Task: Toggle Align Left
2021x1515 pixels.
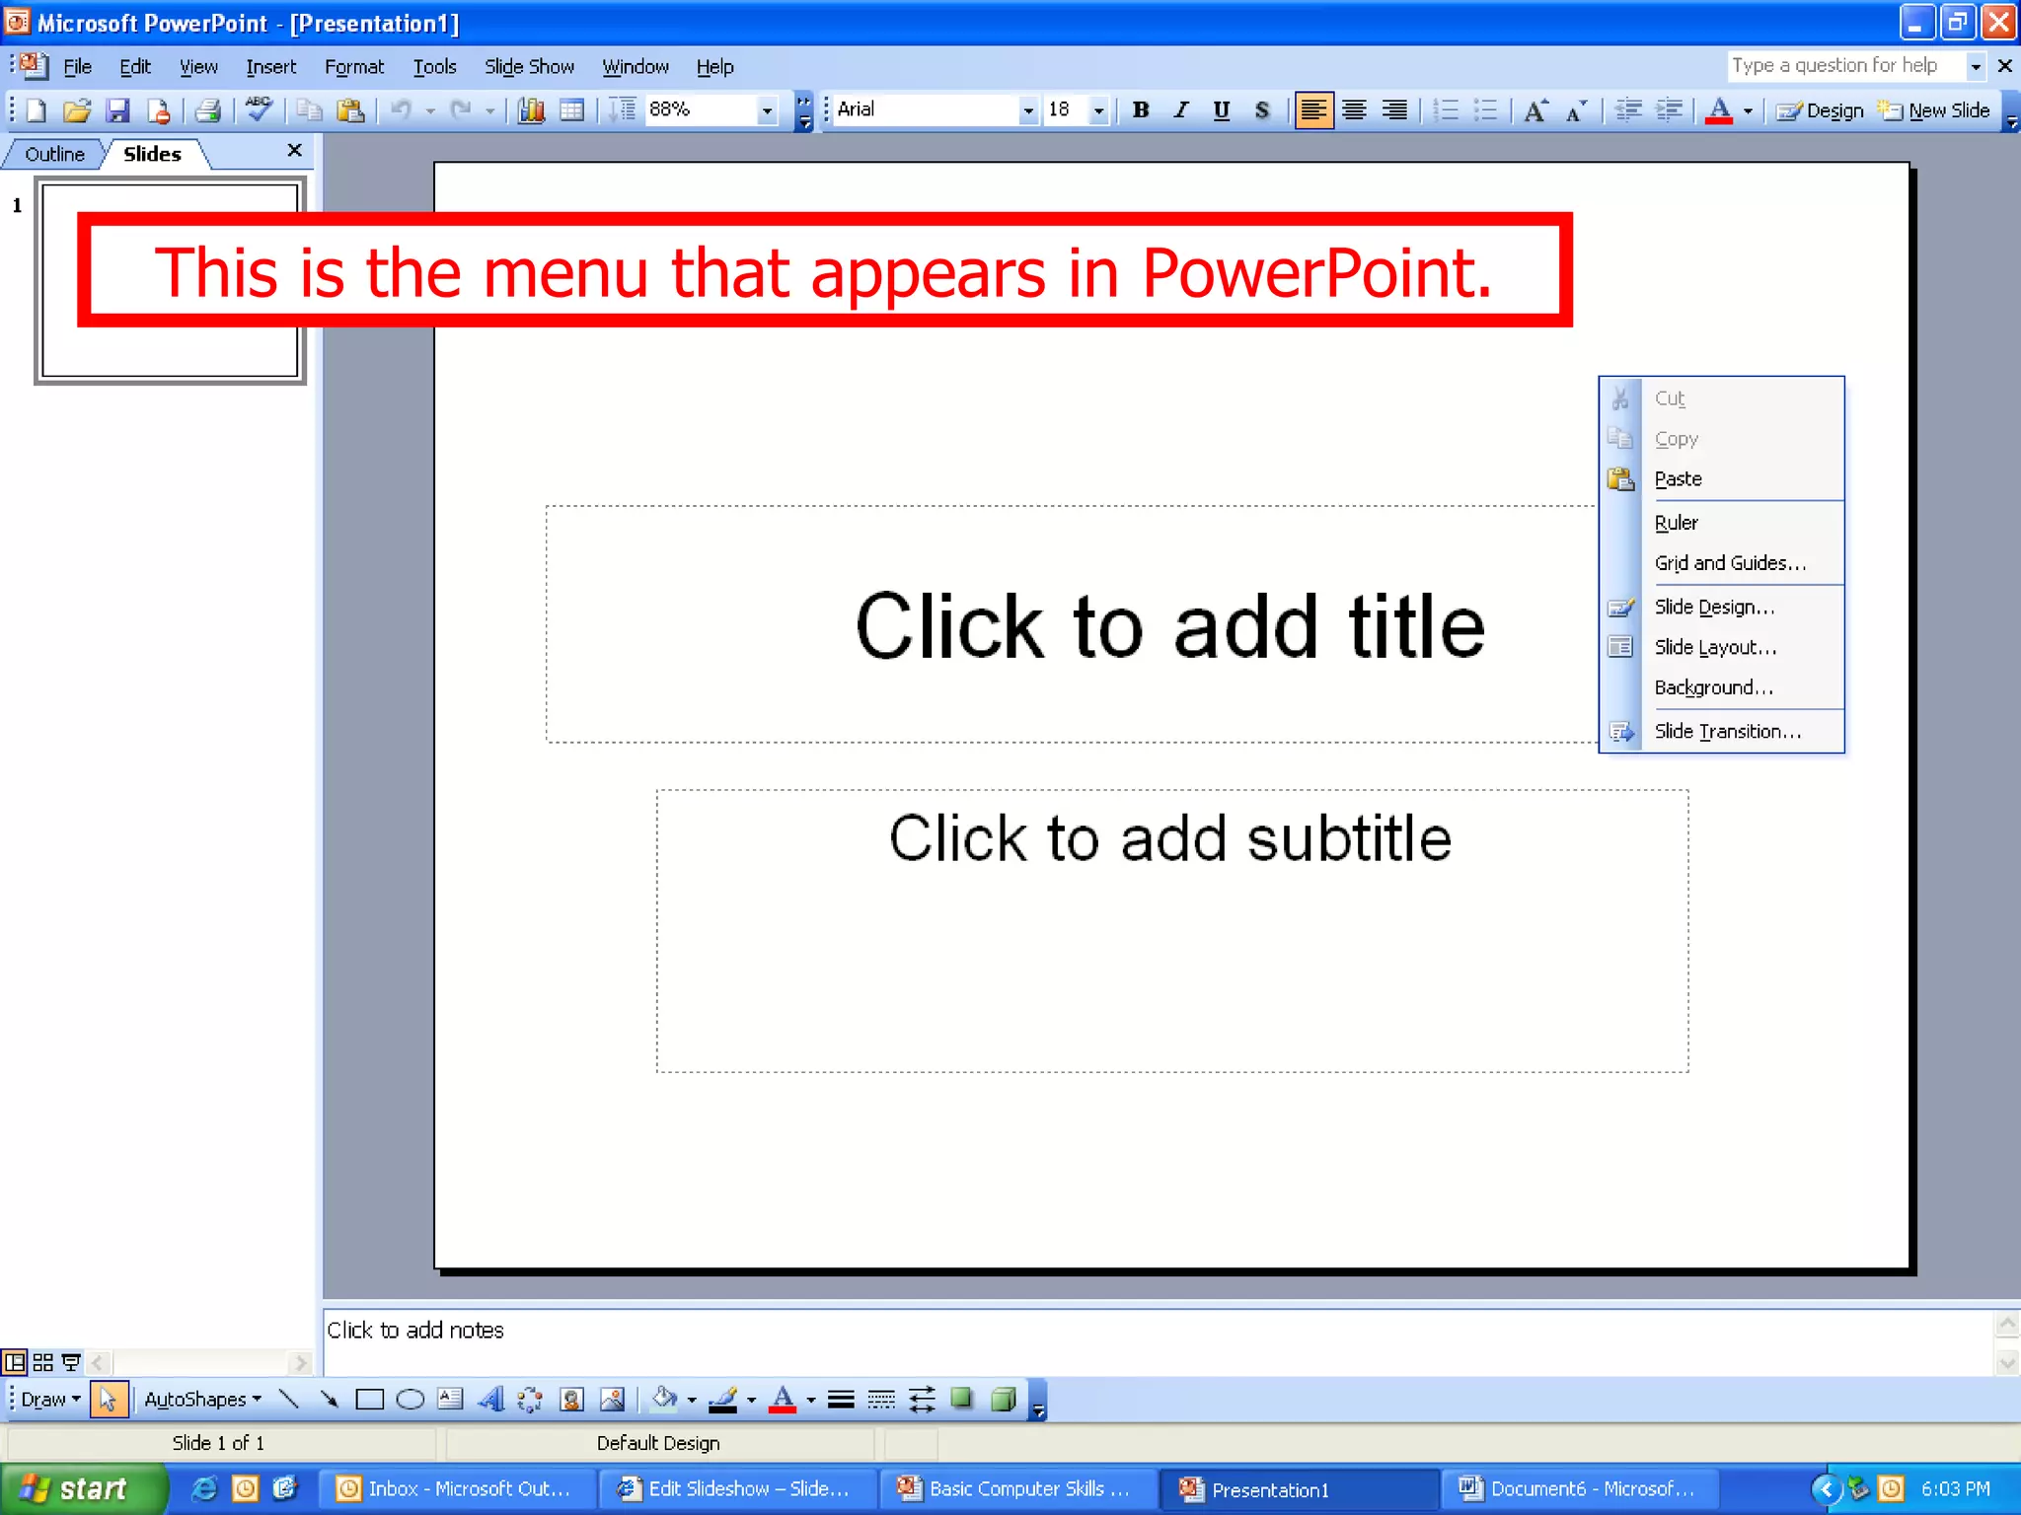Action: 1313,110
